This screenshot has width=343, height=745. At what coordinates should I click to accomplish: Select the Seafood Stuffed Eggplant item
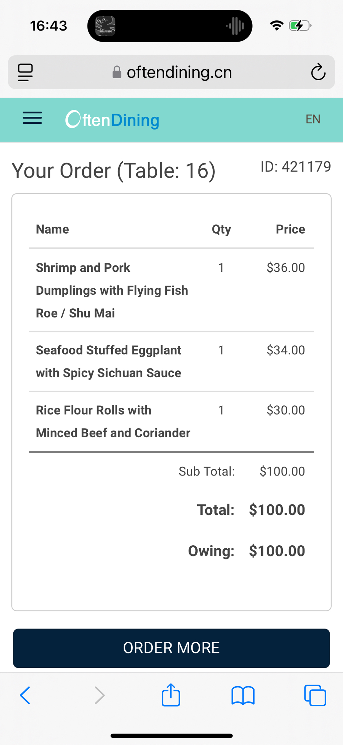click(109, 361)
